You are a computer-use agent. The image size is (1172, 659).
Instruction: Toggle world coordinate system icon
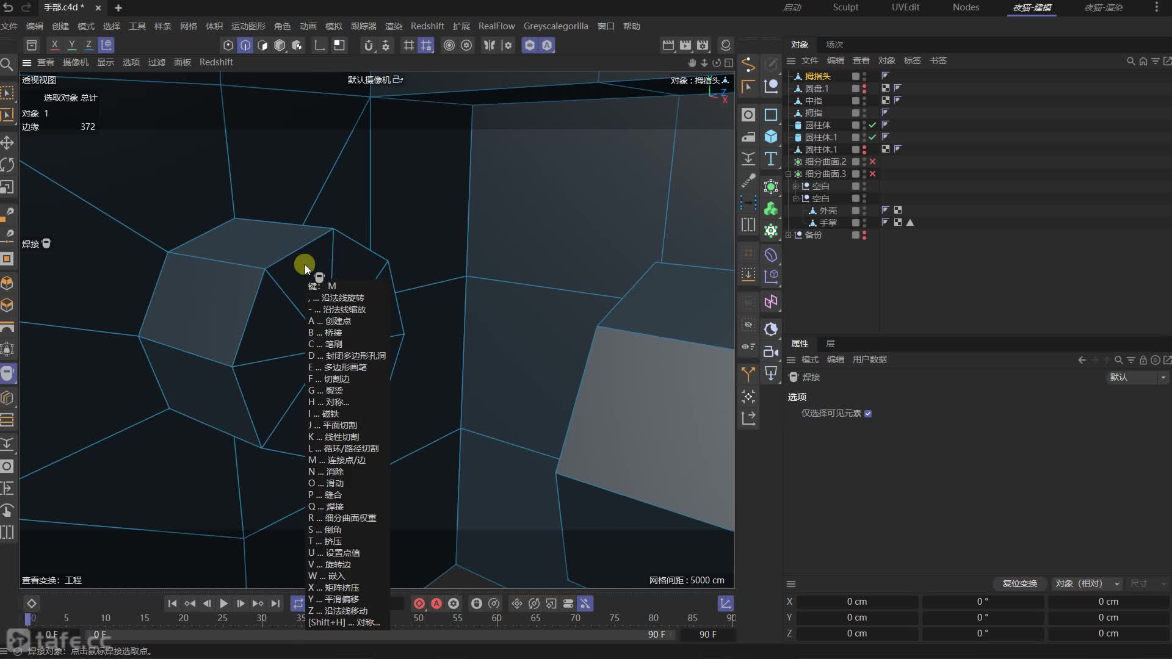coord(106,45)
